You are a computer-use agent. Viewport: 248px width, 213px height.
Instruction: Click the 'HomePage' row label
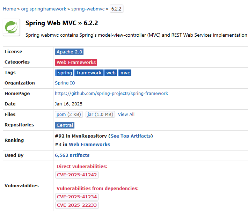pos(17,94)
